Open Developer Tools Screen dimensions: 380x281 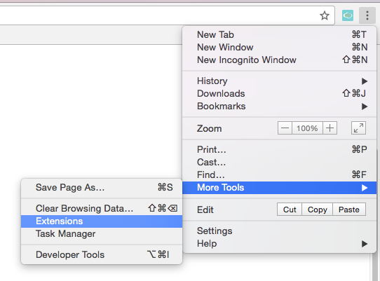point(102,254)
